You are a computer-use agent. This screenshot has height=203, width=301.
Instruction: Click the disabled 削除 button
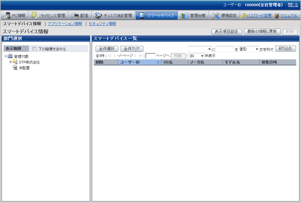click(x=290, y=31)
